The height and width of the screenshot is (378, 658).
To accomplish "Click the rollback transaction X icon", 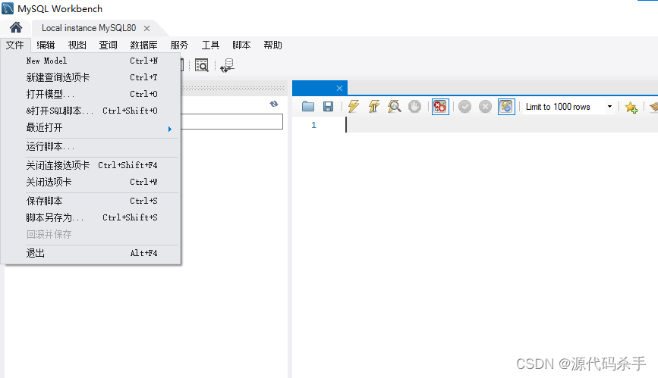I will (485, 107).
